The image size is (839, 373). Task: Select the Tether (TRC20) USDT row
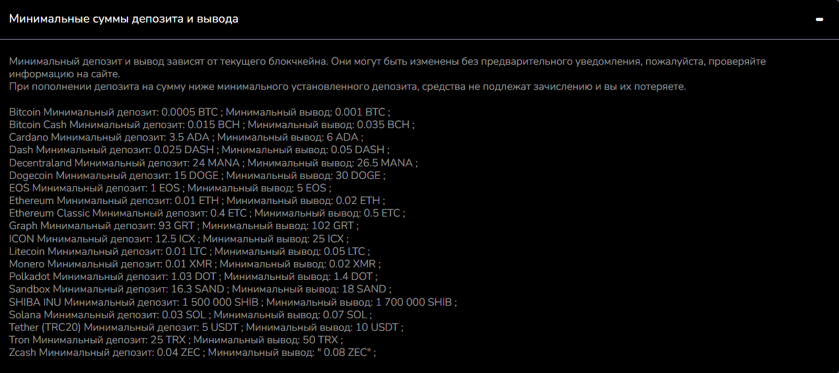click(206, 327)
